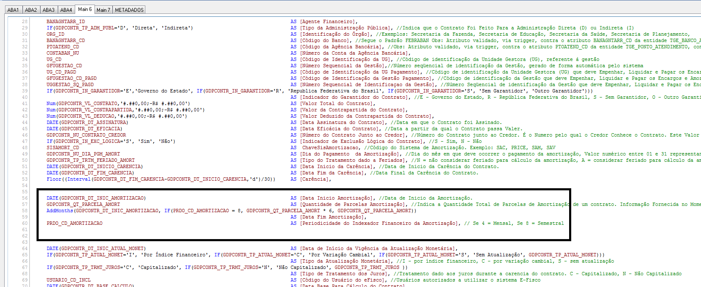Select Num(GDPCONTR_VL_CONTRAPARTIDA expression
This screenshot has height=287, width=701.
pyautogui.click(x=126, y=110)
